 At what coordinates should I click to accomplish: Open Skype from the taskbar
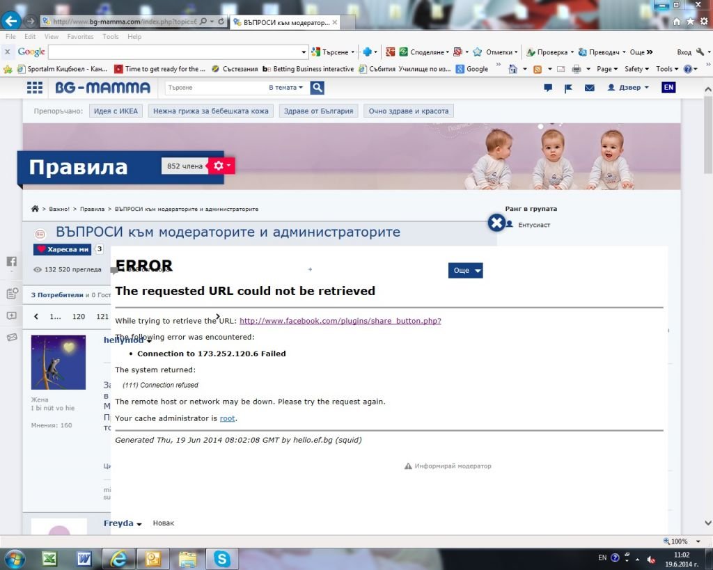[x=222, y=559]
